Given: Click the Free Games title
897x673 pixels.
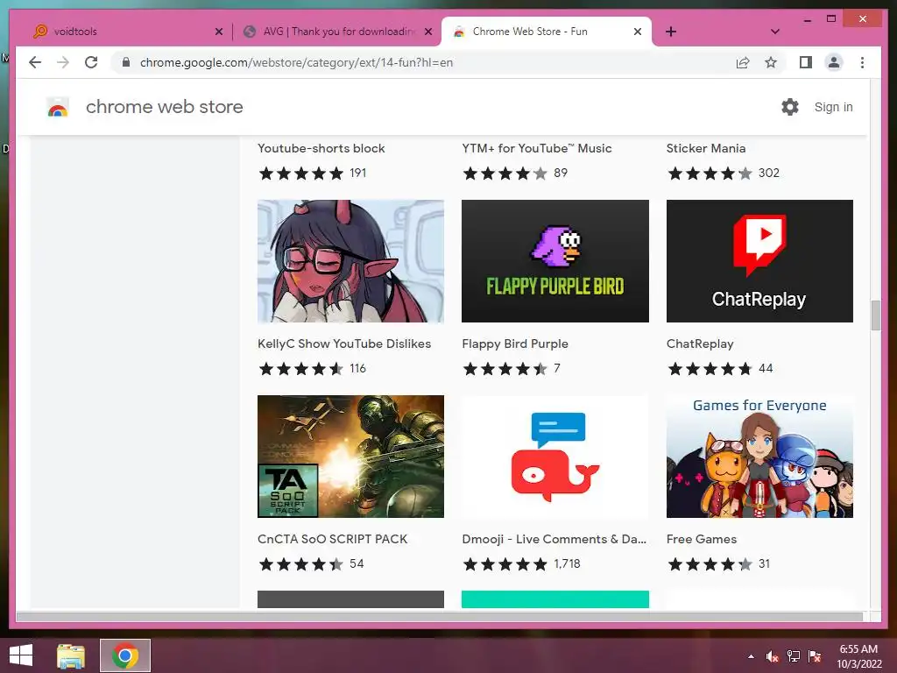Looking at the screenshot, I should click(702, 539).
